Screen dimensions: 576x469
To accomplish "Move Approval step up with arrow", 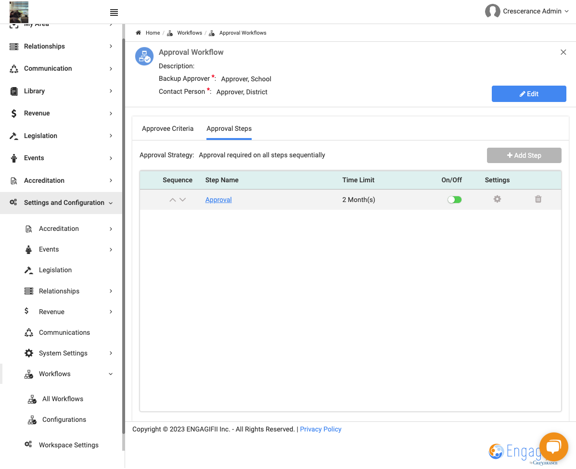I will pos(172,200).
